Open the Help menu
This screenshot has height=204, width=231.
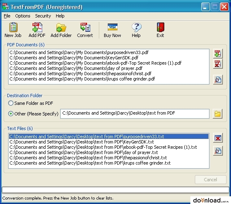coord(60,16)
